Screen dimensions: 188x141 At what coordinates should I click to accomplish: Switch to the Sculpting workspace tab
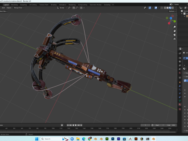(x=23, y=5)
